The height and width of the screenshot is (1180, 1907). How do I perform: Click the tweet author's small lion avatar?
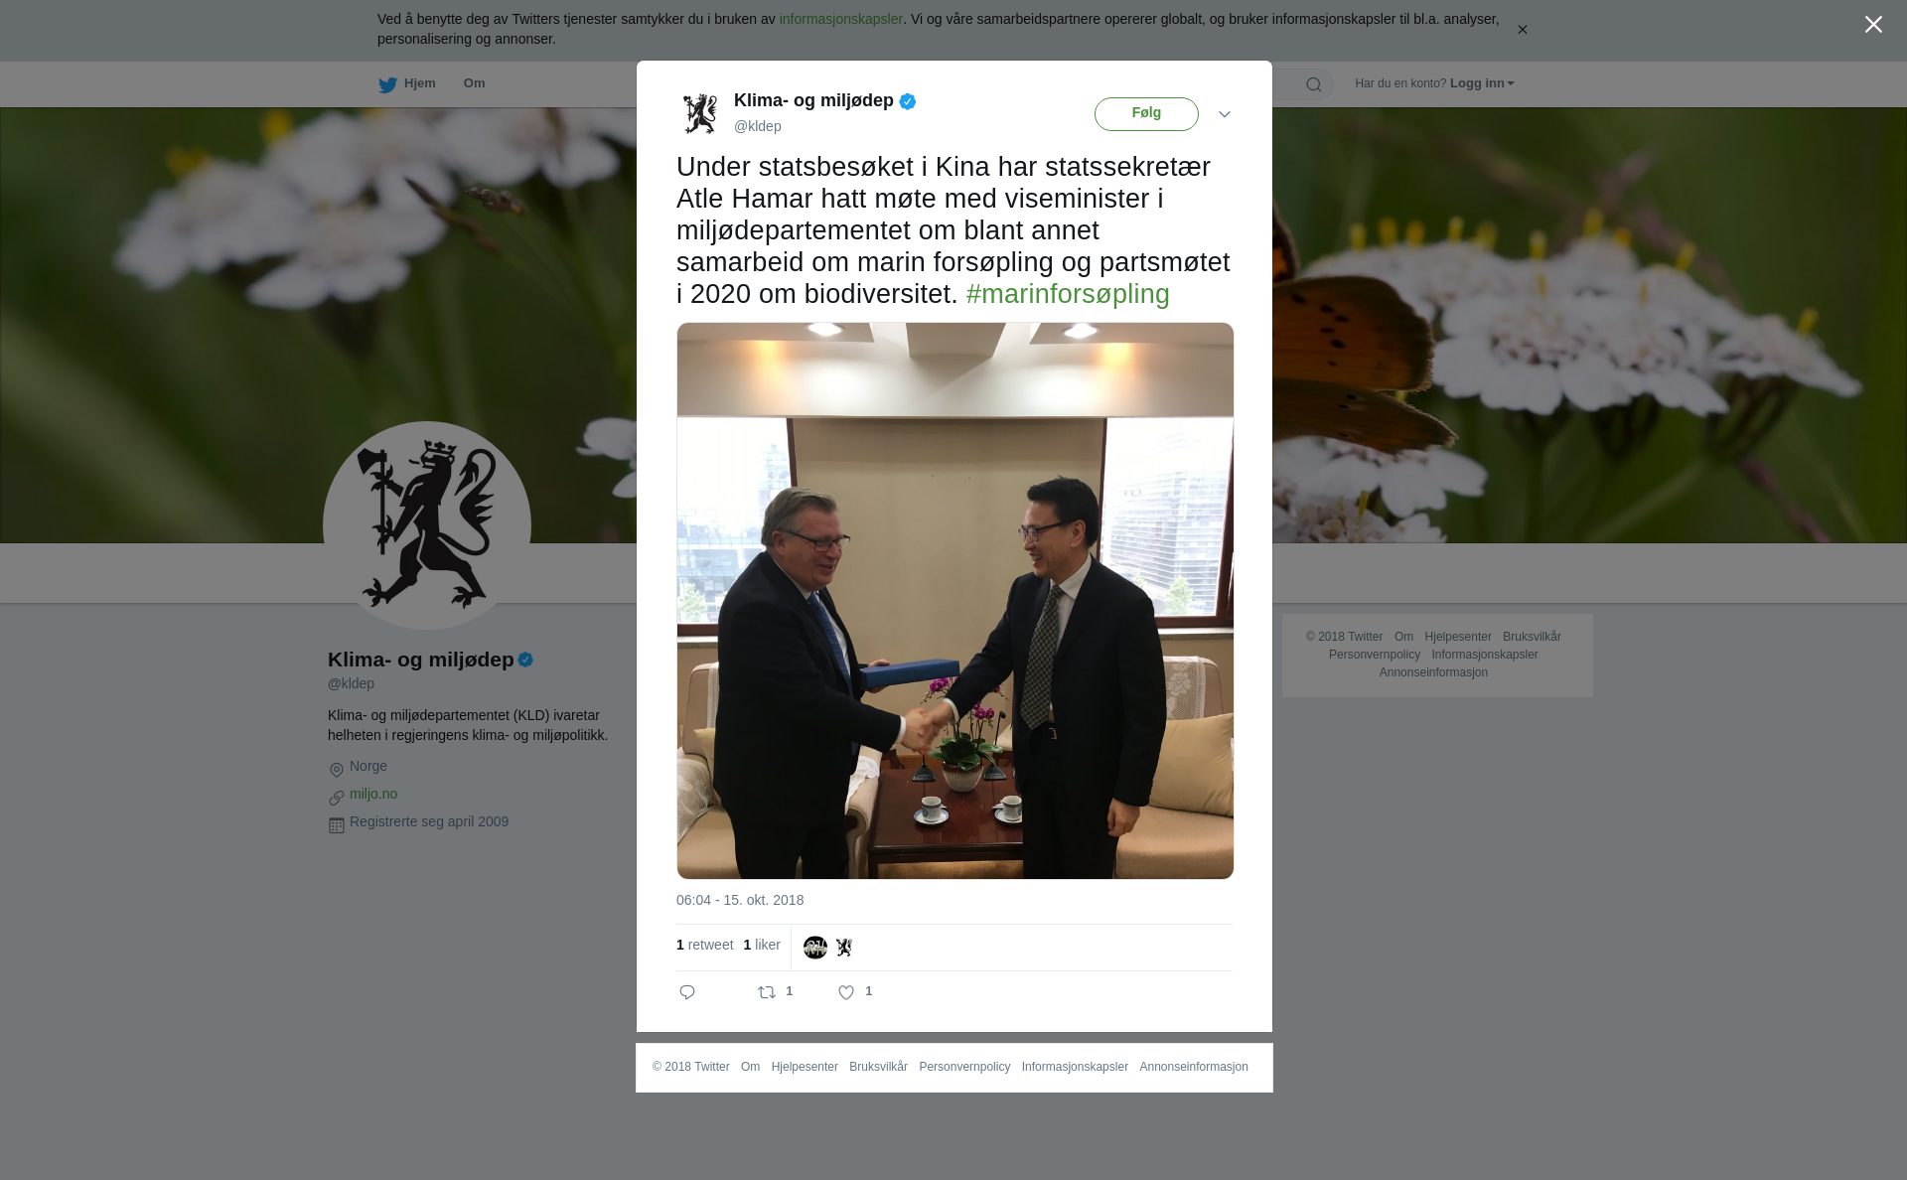700,113
